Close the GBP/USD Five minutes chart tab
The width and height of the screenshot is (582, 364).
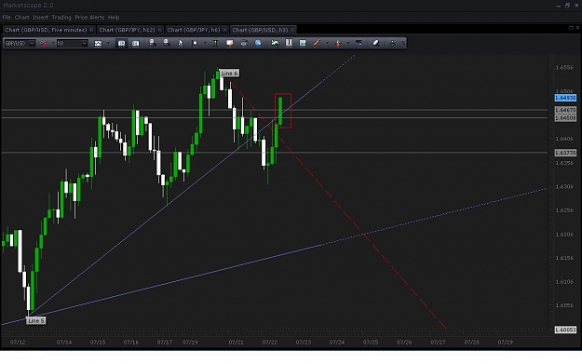click(x=91, y=30)
